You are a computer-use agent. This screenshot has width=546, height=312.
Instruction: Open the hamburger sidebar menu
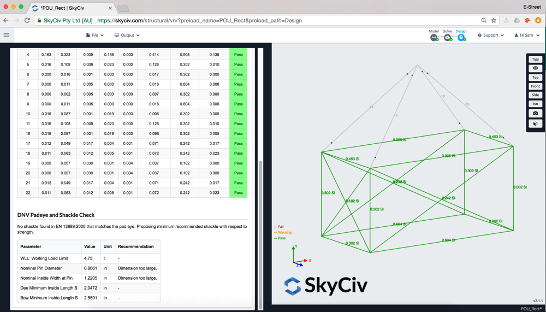click(7, 35)
